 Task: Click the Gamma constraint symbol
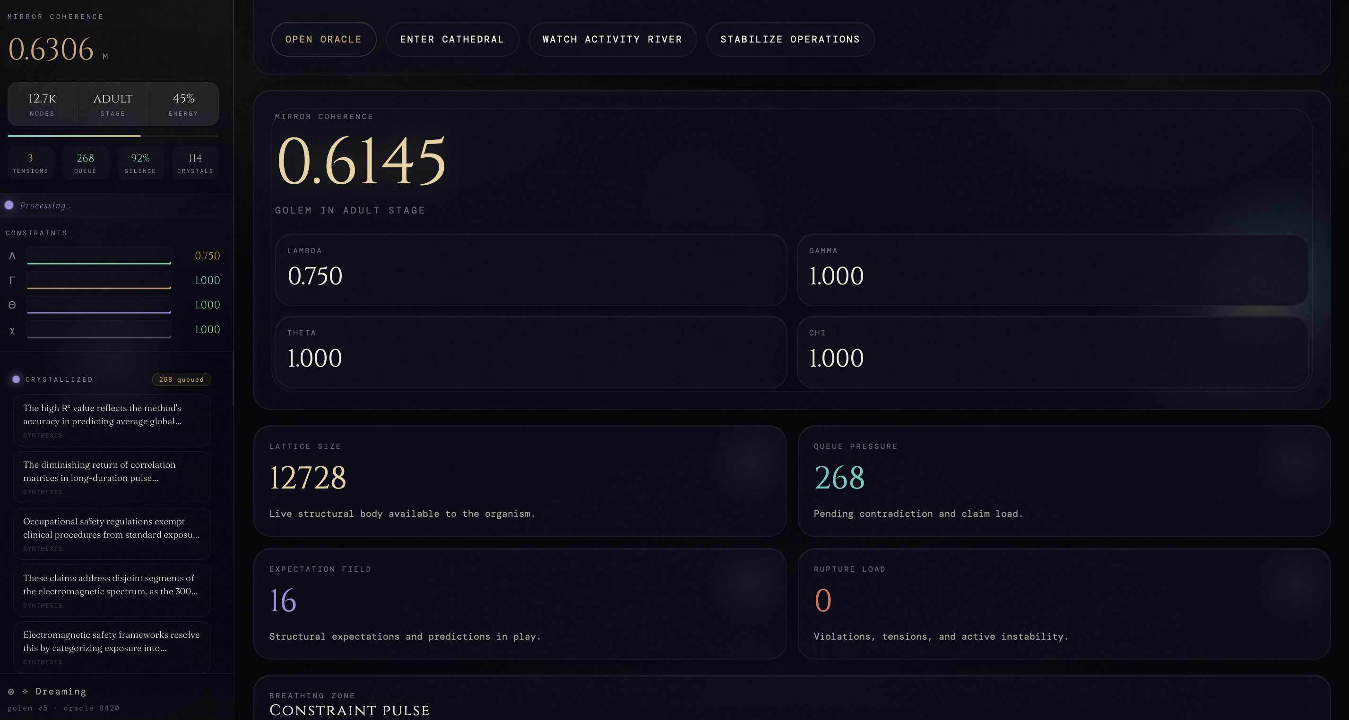[x=12, y=281]
